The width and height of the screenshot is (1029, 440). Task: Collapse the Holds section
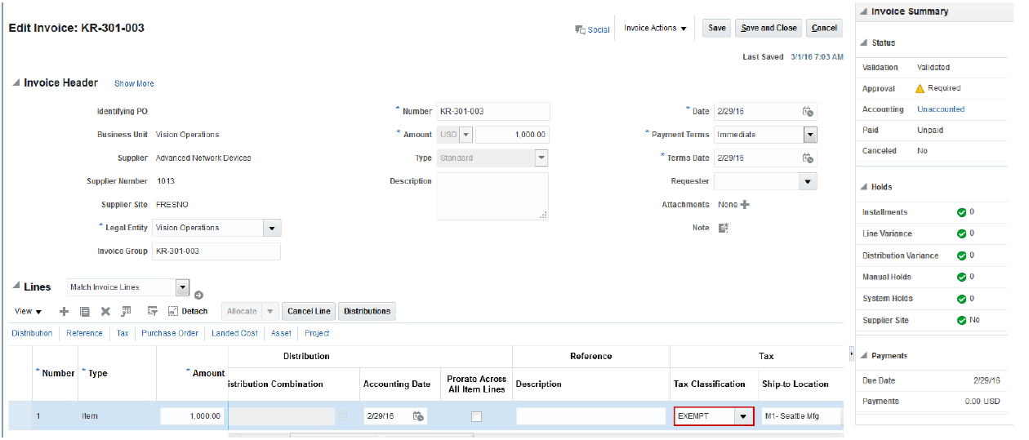(x=865, y=187)
